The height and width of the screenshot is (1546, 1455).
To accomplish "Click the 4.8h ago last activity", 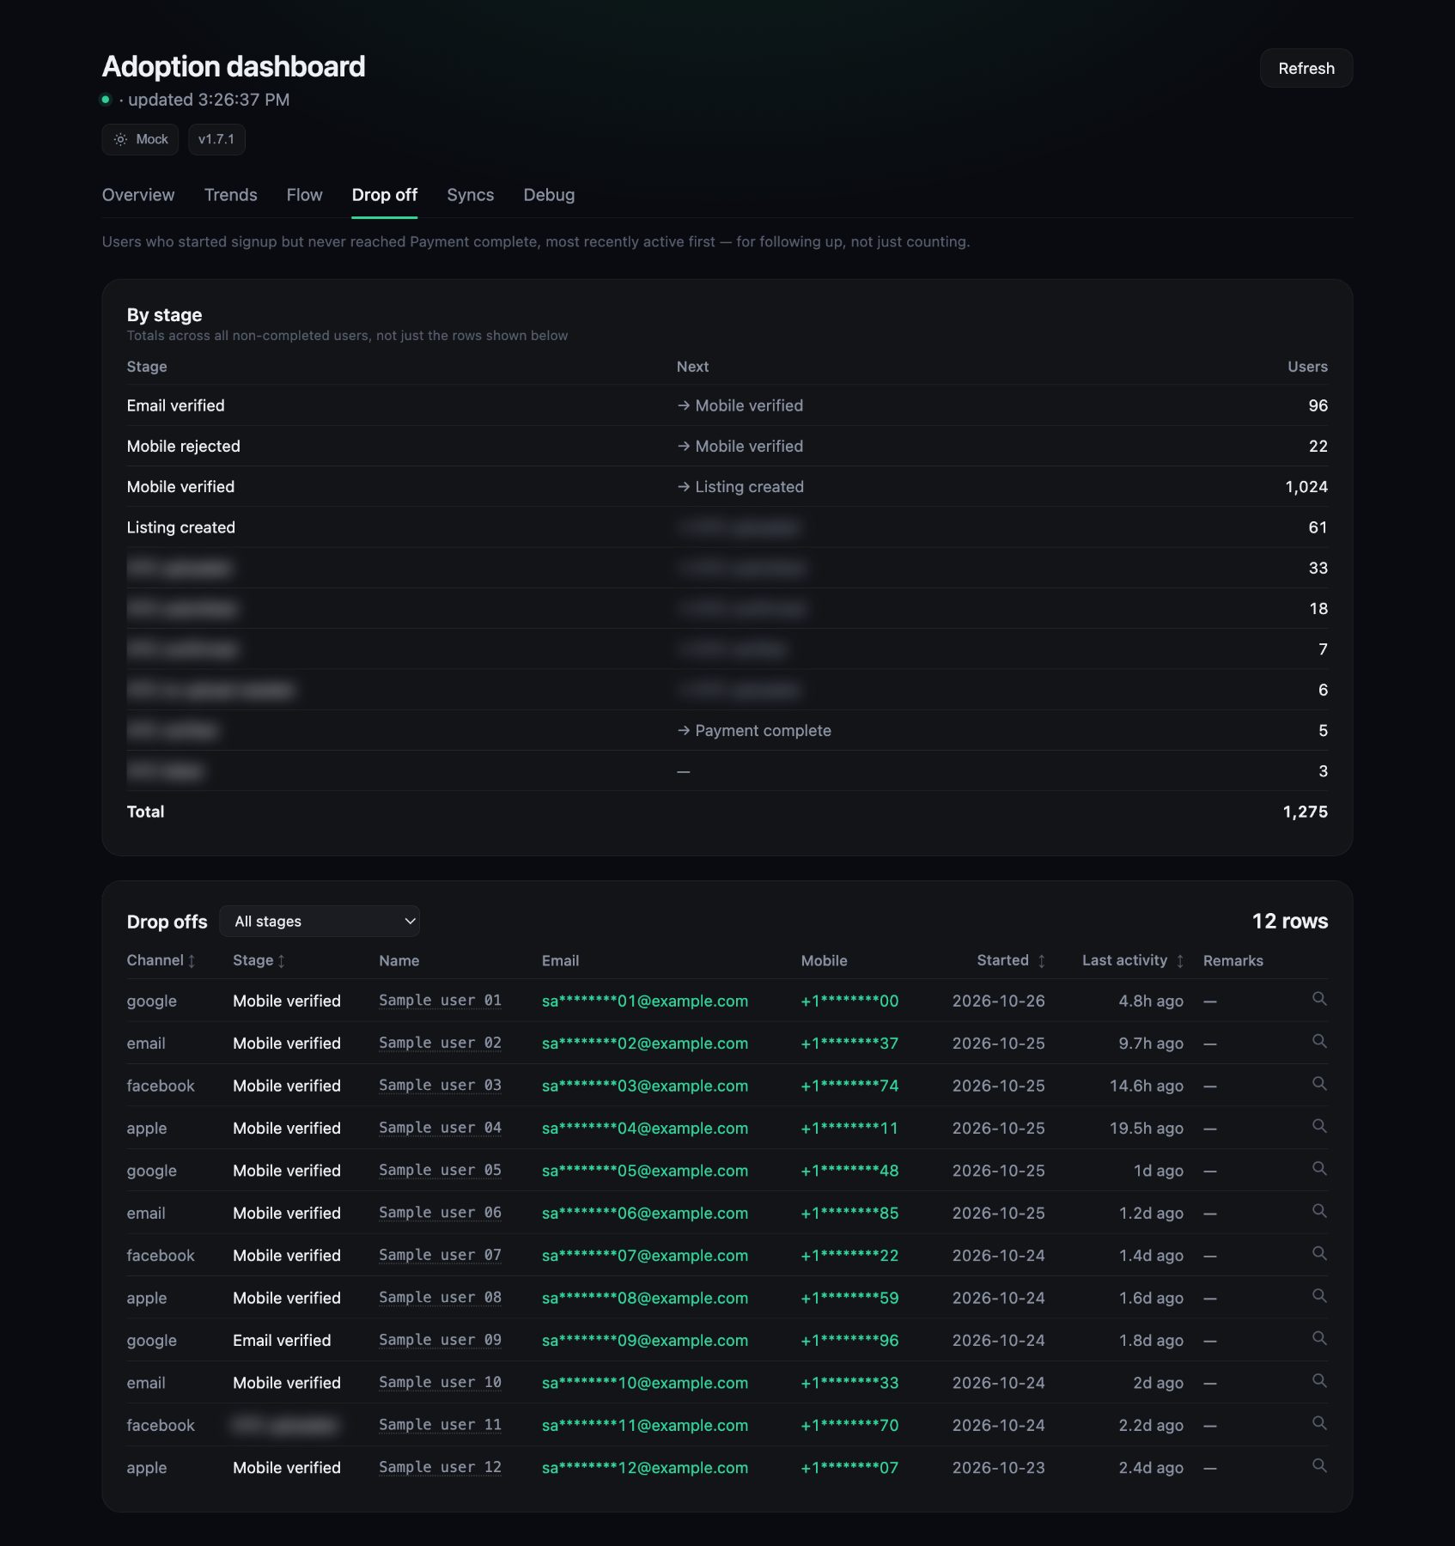I will [1150, 1001].
